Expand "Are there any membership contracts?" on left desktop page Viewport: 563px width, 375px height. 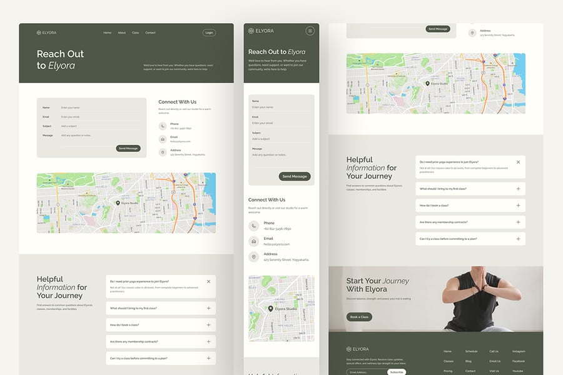click(208, 341)
